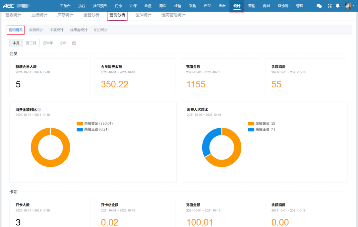Open the 卡项统计 sub-tab
The height and width of the screenshot is (227, 358).
click(x=57, y=30)
